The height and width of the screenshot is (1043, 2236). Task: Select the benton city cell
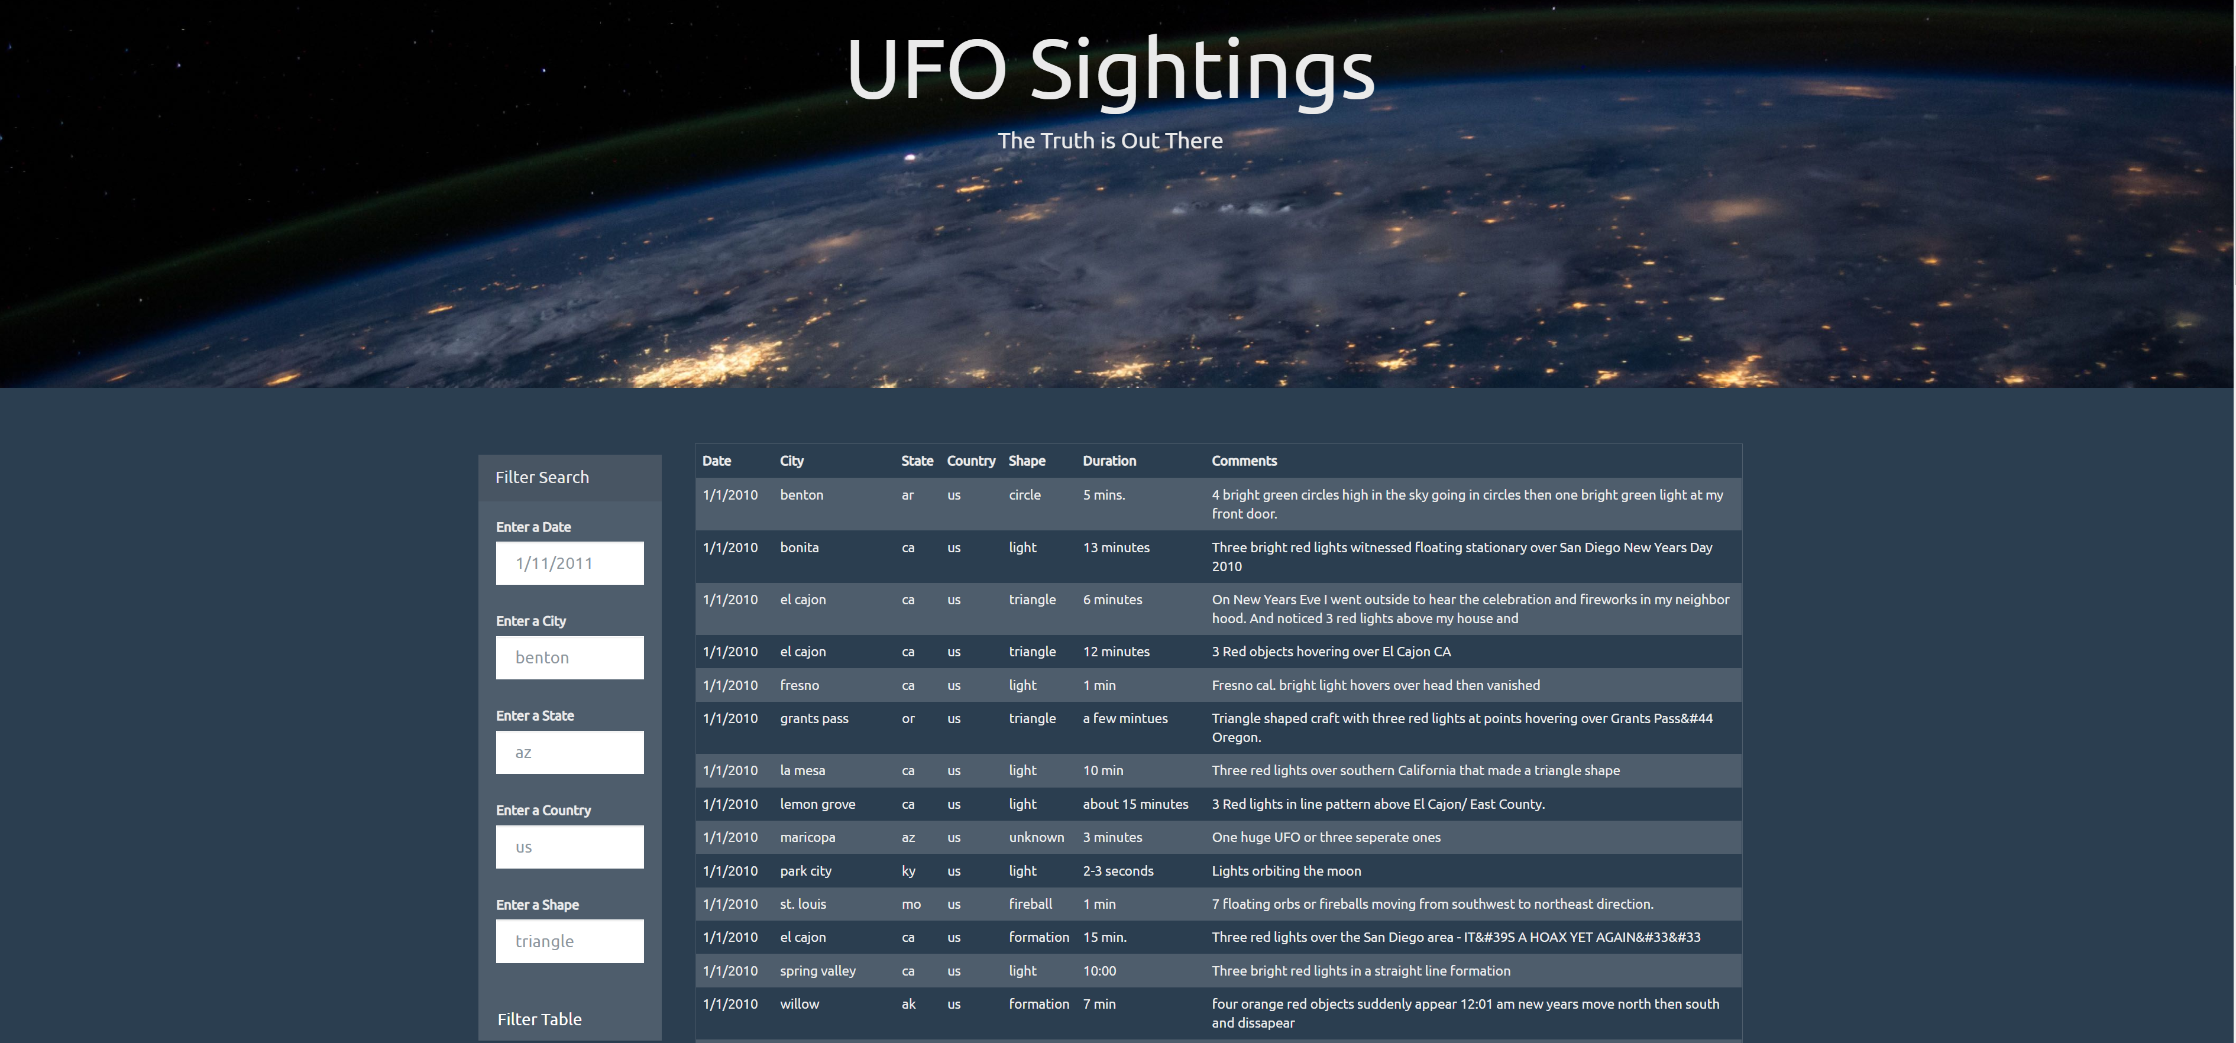tap(801, 495)
